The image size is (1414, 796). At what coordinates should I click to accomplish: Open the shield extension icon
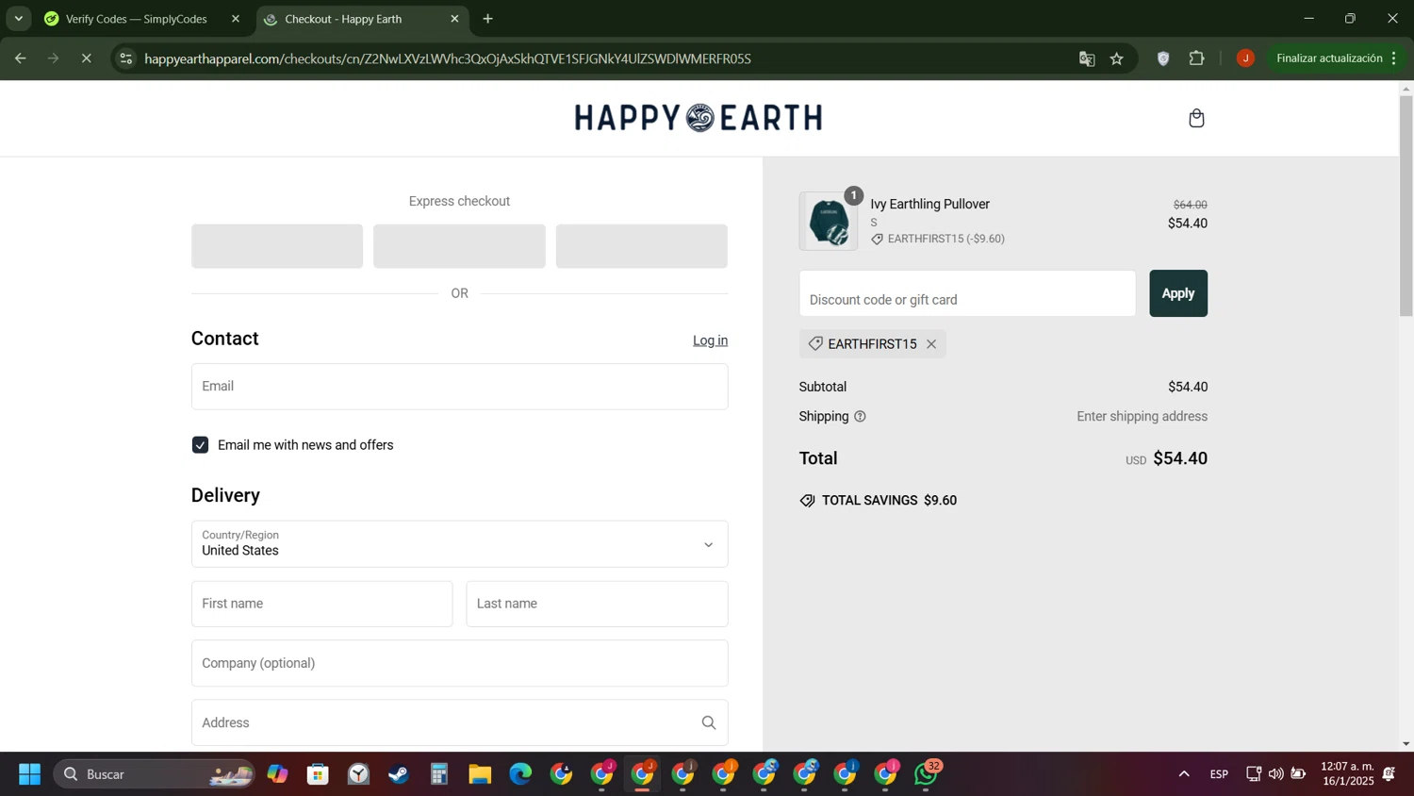1163,58
